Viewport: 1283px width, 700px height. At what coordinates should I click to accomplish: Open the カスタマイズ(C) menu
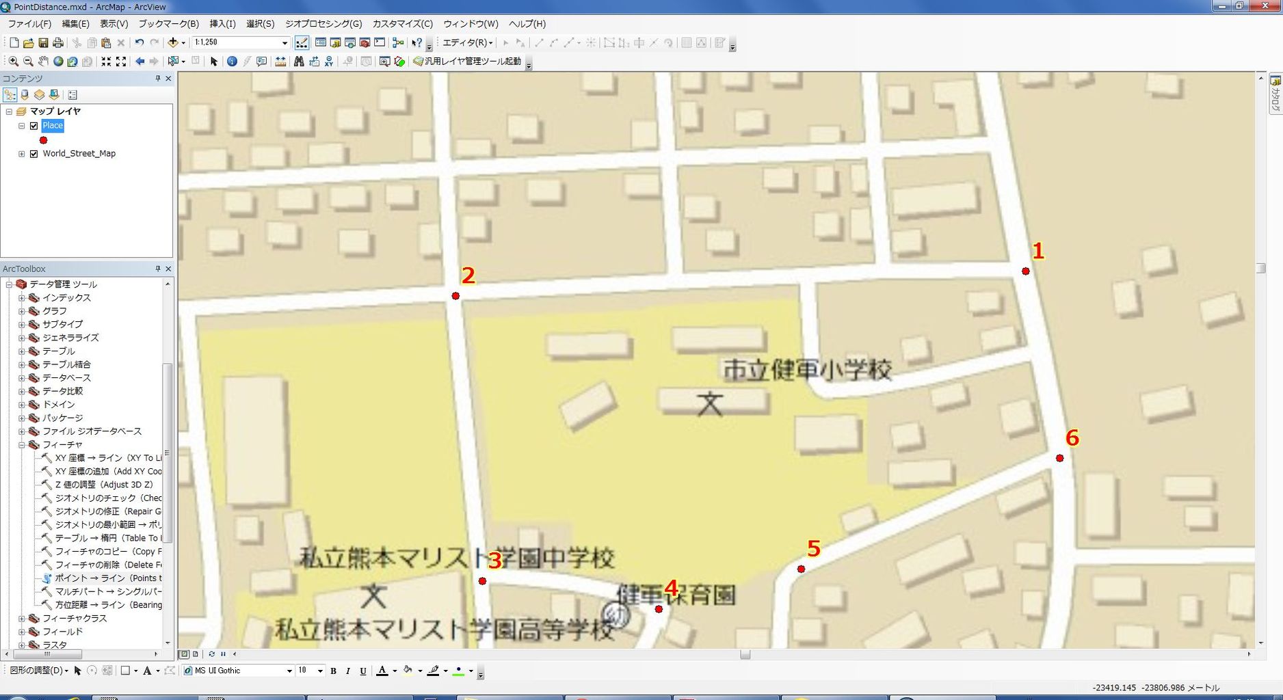pyautogui.click(x=403, y=24)
